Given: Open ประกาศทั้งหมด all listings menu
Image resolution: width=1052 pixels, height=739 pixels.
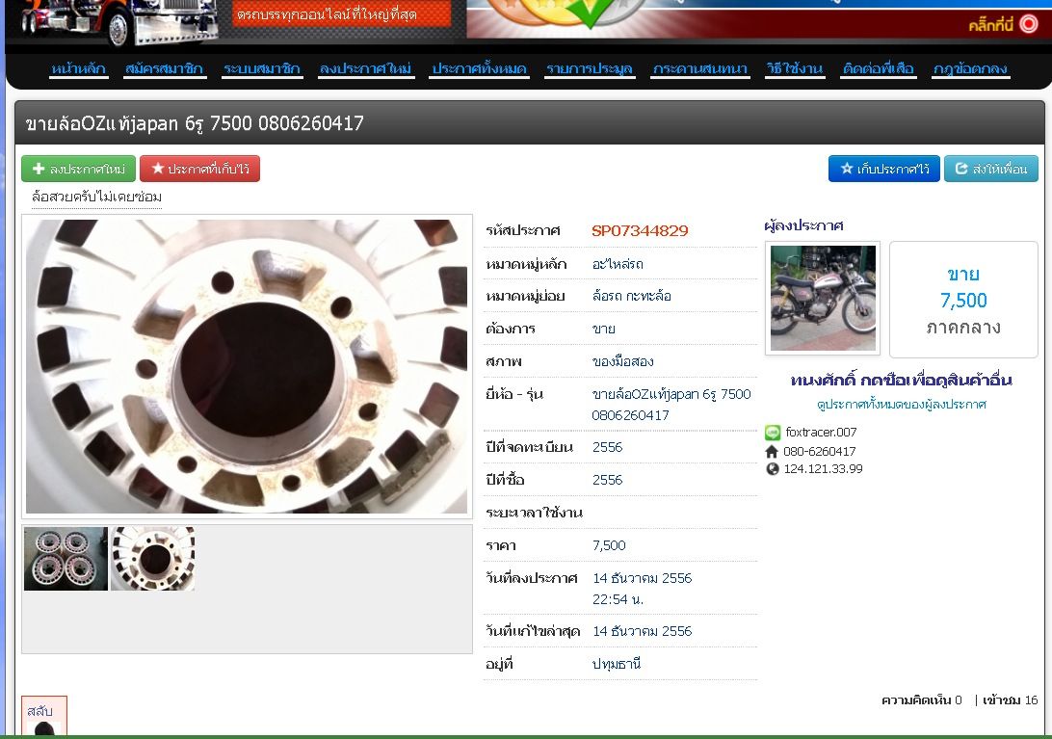Looking at the screenshot, I should pyautogui.click(x=479, y=68).
